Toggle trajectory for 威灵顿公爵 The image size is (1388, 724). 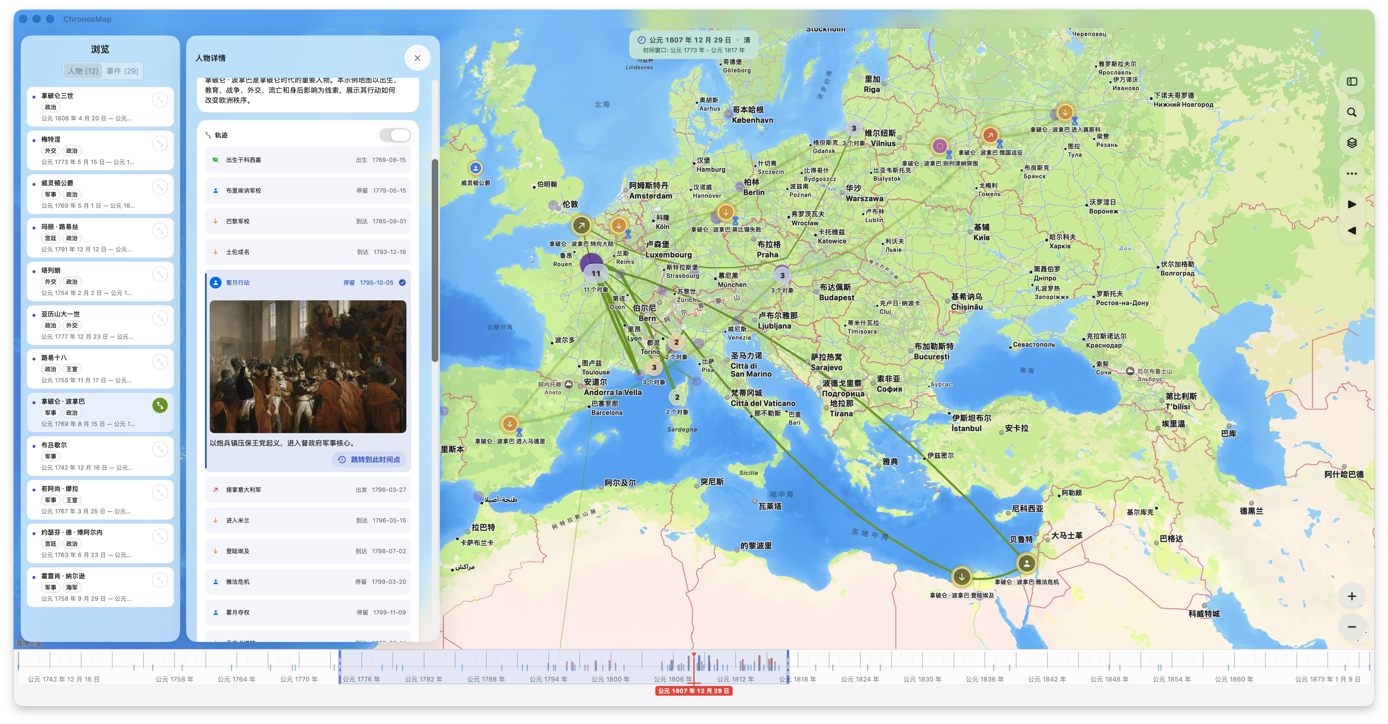click(x=159, y=187)
